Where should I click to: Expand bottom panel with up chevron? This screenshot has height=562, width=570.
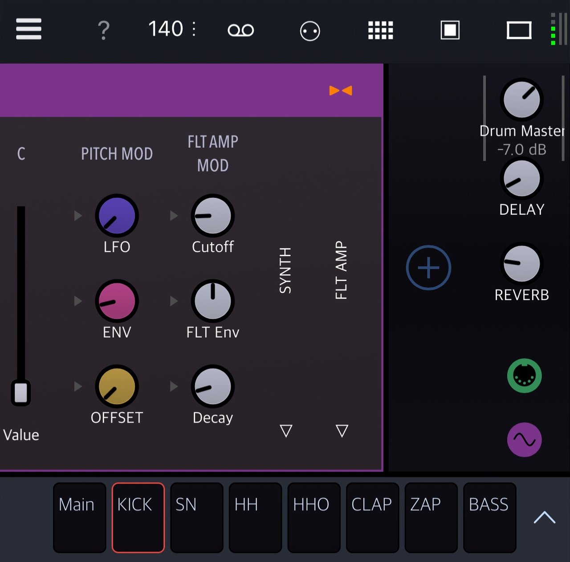click(x=544, y=517)
